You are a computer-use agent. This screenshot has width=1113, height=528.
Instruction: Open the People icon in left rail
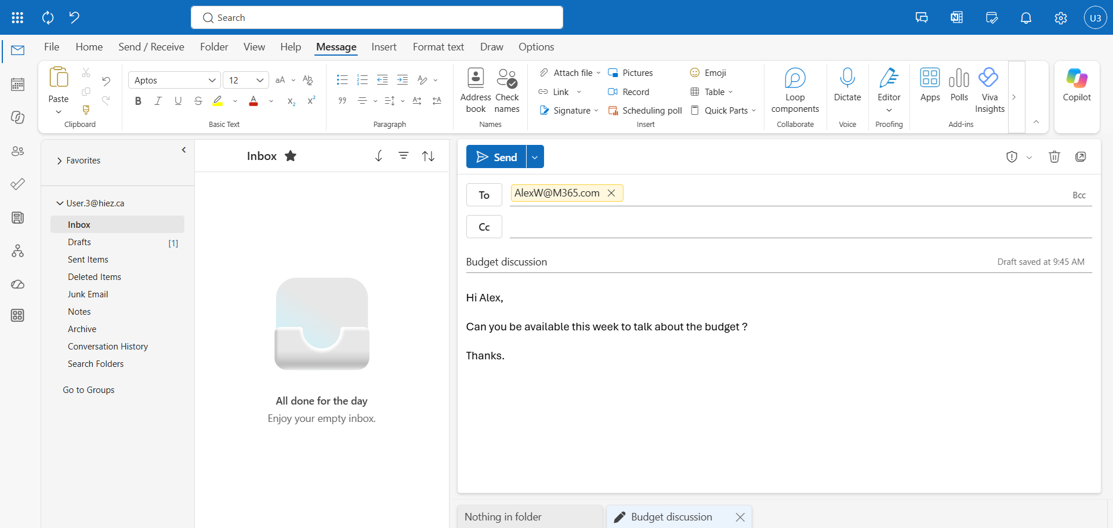18,151
